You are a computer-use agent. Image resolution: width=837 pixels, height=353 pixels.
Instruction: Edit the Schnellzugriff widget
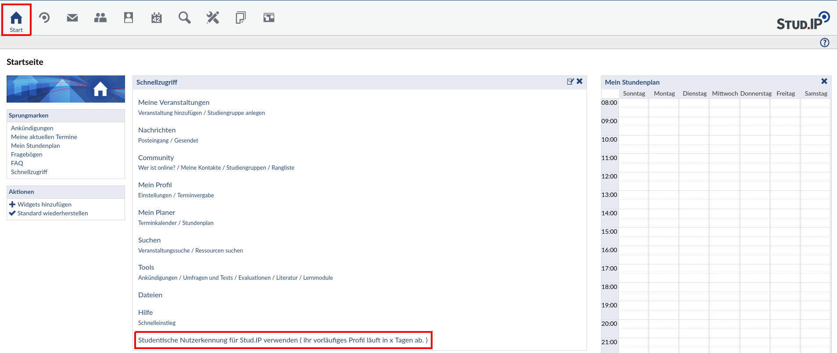tap(570, 82)
